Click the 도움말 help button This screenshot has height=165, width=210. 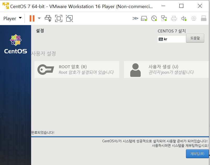click(x=195, y=38)
